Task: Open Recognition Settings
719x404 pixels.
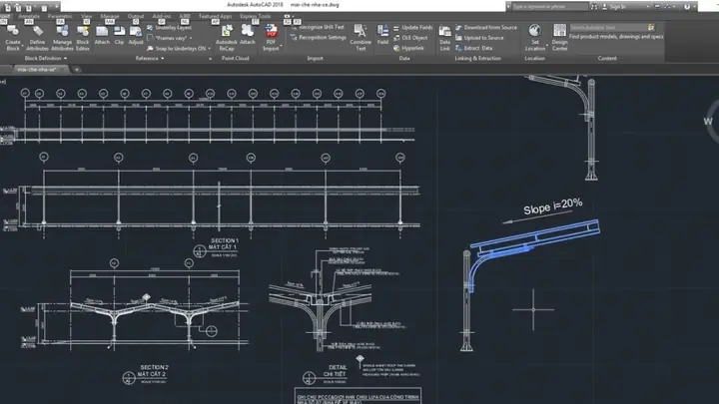Action: 320,38
